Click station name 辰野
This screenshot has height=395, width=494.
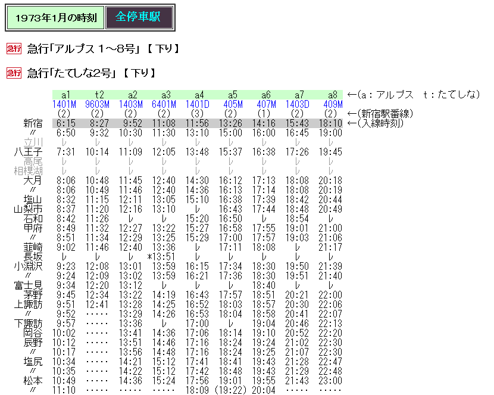click(33, 343)
